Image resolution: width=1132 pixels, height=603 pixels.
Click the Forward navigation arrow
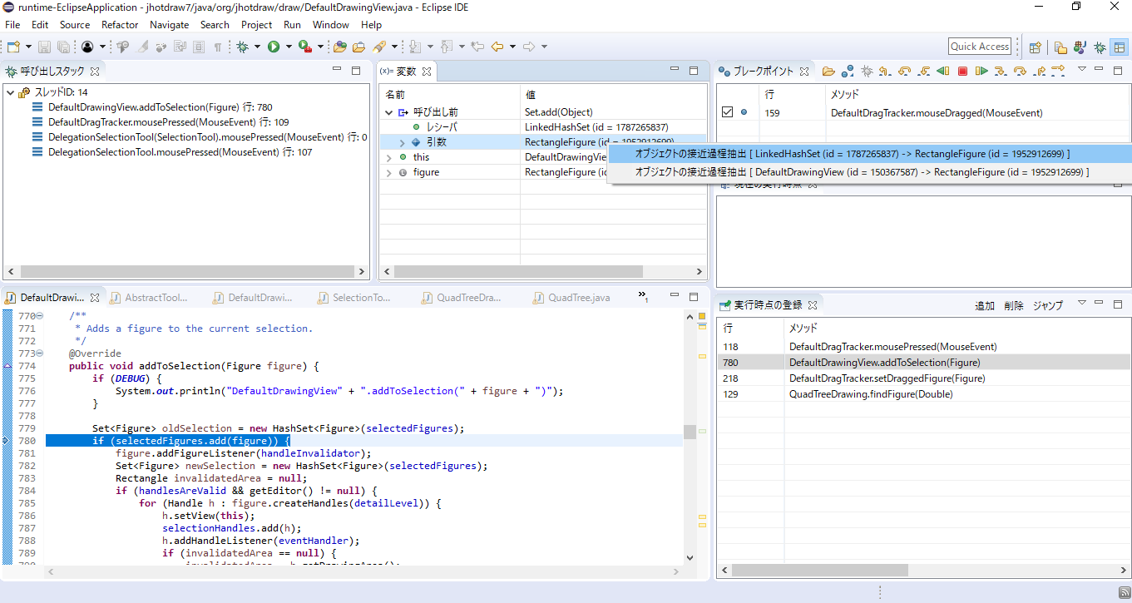[x=529, y=47]
